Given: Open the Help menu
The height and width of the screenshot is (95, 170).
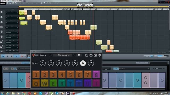Looking at the screenshot, I should pos(38,3).
